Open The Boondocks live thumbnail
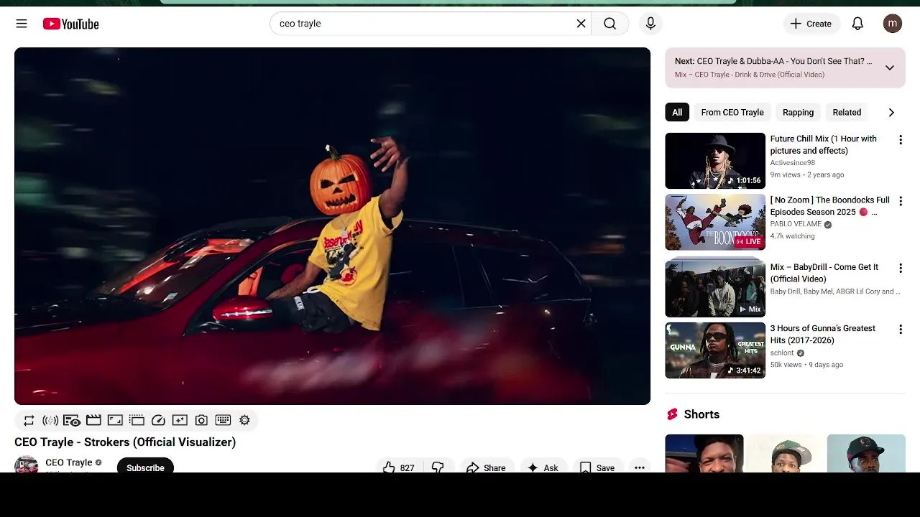This screenshot has width=920, height=517. point(715,222)
